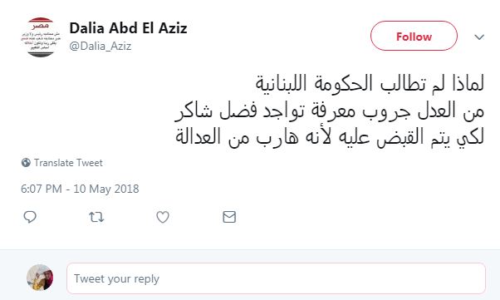Open the Dalia Abd El Aziz display name
This screenshot has width=500, height=300.
click(128, 28)
